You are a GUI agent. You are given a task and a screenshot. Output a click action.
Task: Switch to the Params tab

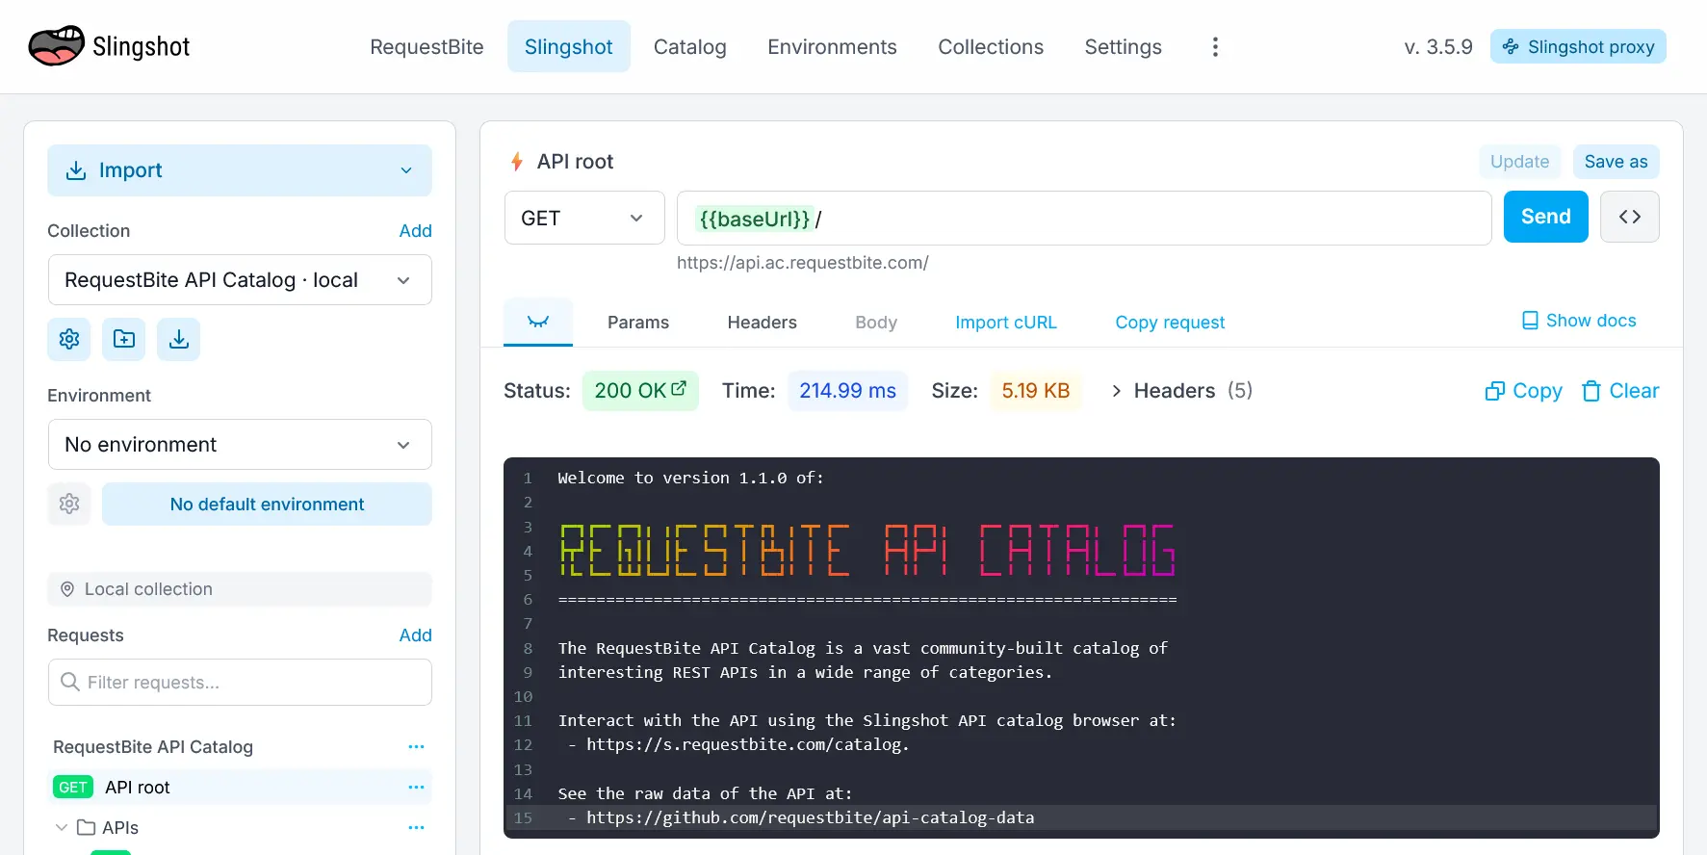pyautogui.click(x=637, y=323)
